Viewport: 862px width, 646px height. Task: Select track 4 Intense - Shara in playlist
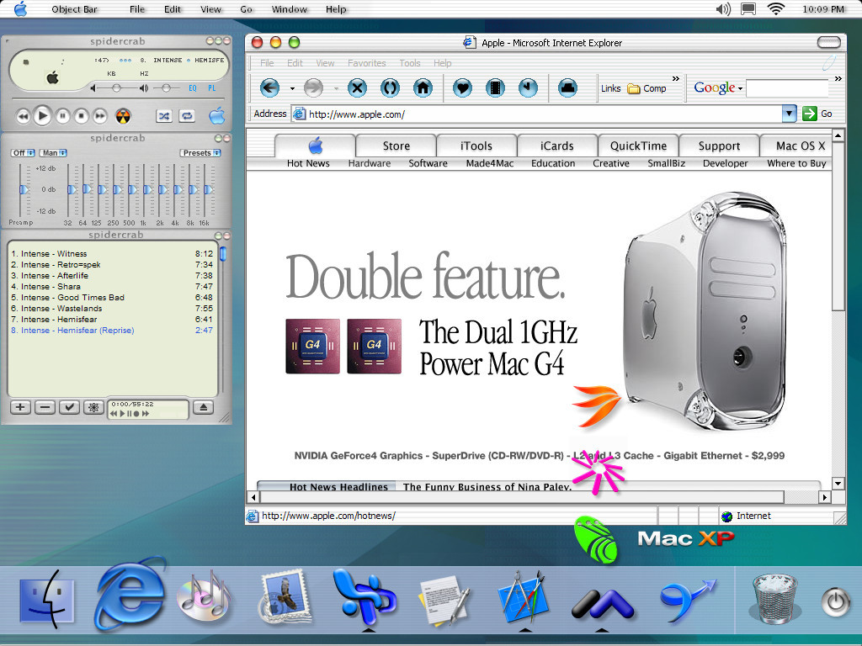pos(112,286)
